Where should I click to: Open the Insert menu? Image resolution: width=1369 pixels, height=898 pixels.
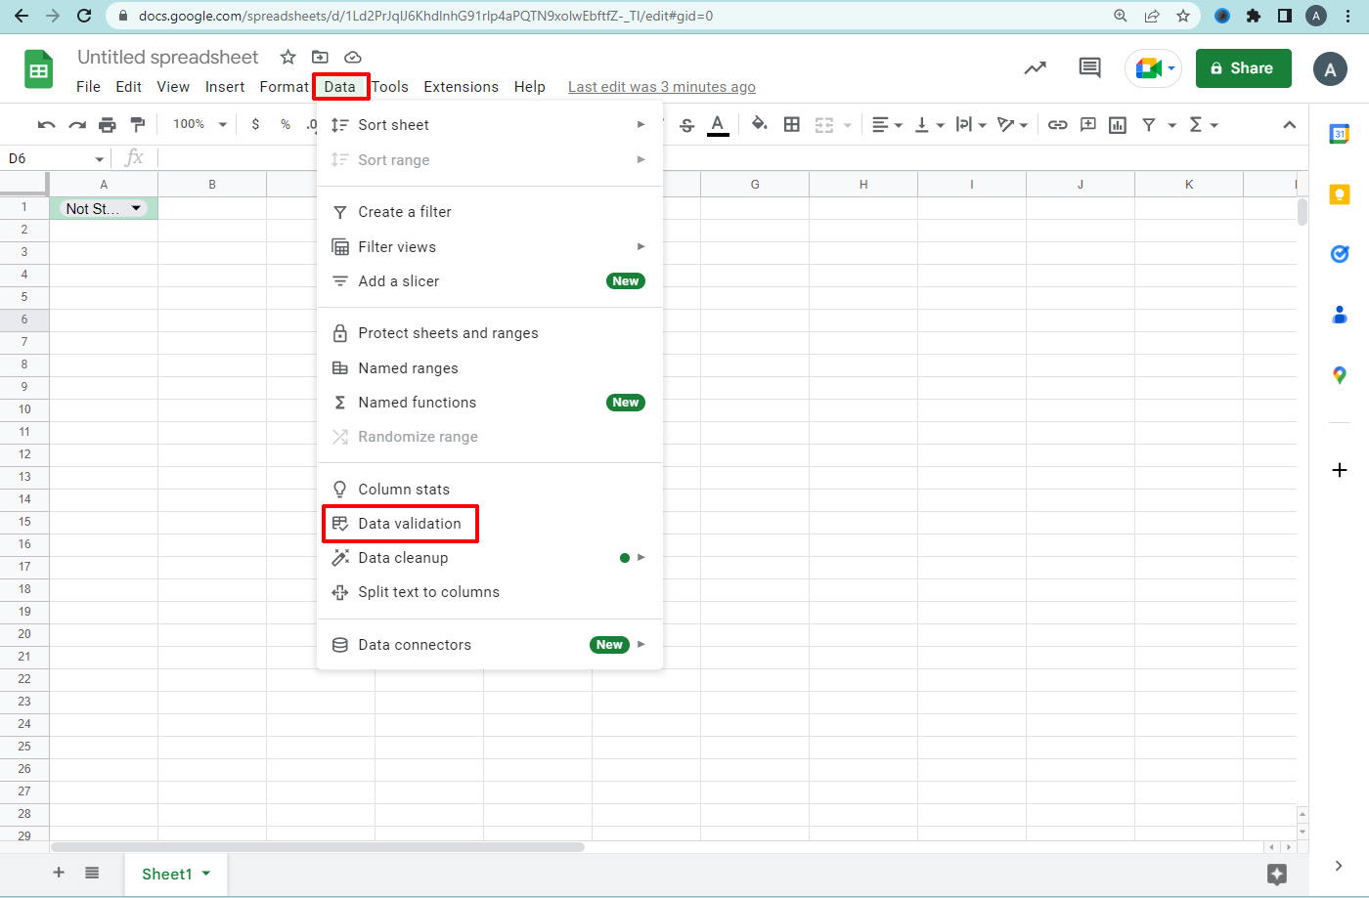(x=225, y=87)
